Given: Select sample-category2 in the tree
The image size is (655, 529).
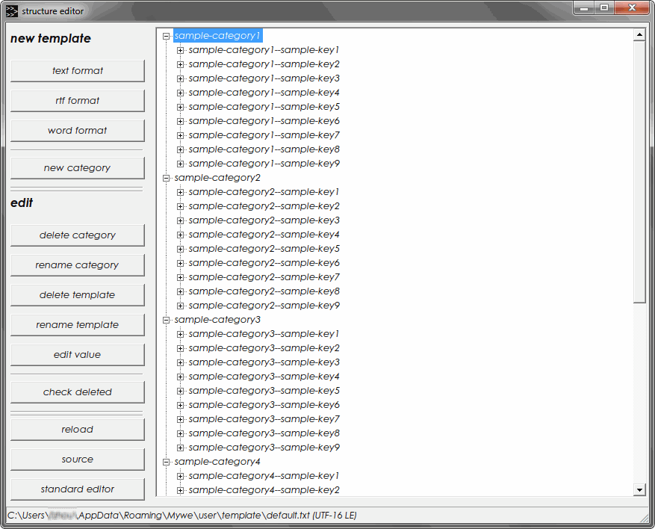Looking at the screenshot, I should coord(217,177).
